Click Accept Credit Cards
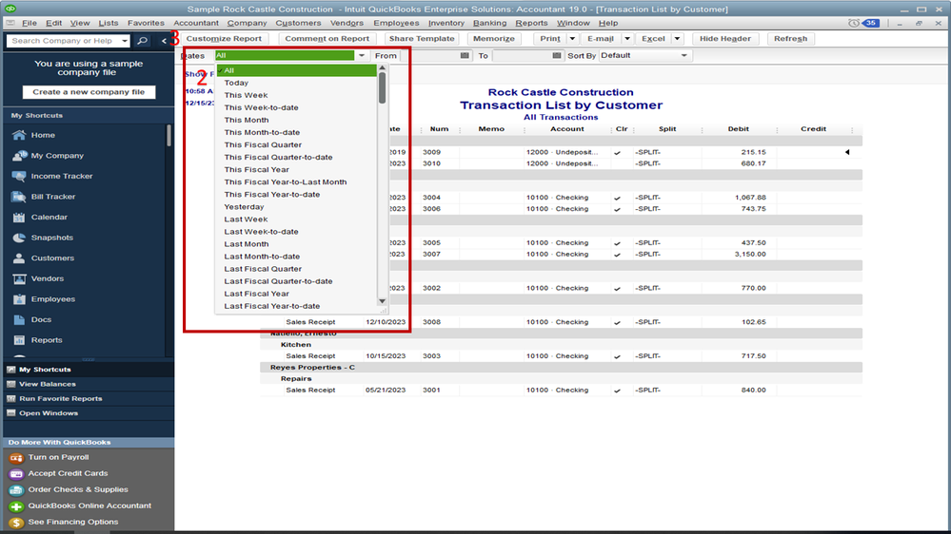The width and height of the screenshot is (951, 534). (x=68, y=473)
